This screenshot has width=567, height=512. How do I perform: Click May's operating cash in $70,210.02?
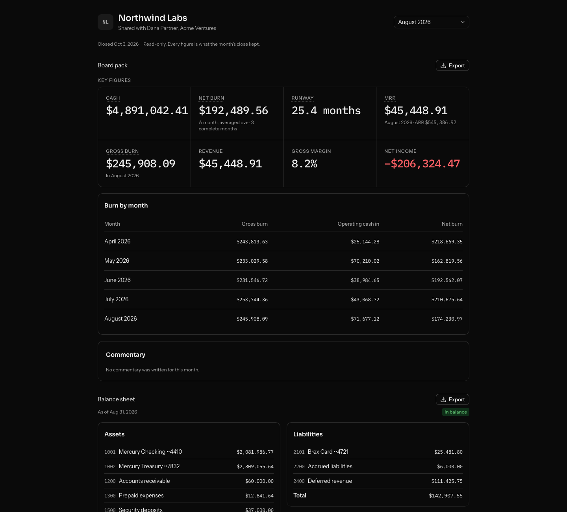365,261
